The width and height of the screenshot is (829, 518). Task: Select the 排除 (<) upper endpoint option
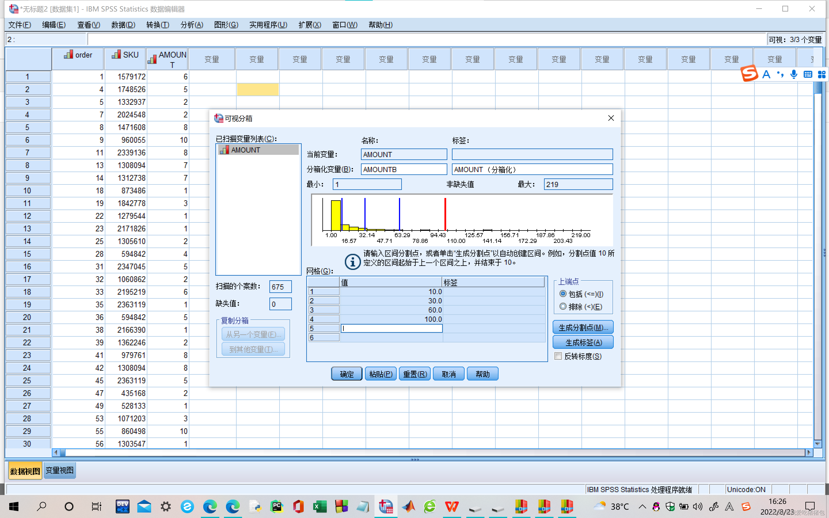pyautogui.click(x=563, y=306)
